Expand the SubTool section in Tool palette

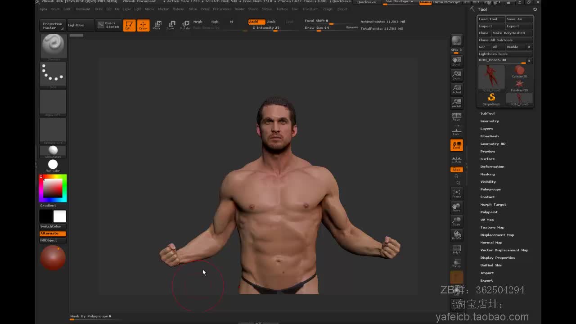[487, 113]
